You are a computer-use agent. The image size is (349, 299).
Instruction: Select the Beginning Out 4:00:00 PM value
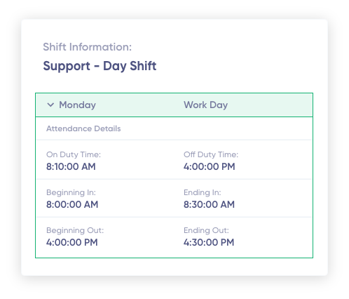click(72, 242)
